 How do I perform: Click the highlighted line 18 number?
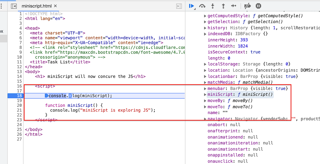point(19,95)
